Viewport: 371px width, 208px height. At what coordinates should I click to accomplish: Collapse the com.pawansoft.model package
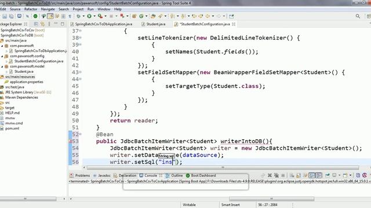tap(2, 66)
